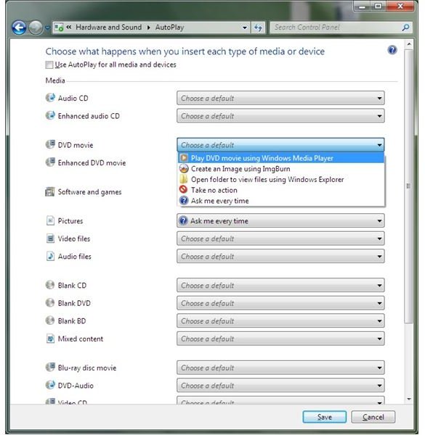Click the Enhanced DVD movie label

[92, 162]
